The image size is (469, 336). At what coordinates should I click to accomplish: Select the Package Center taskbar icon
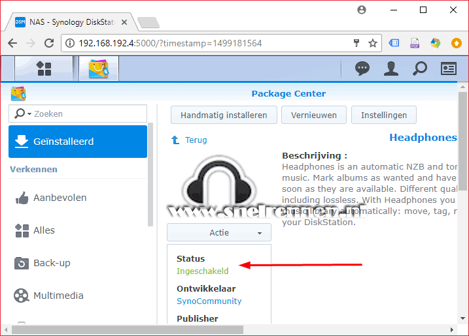point(99,69)
